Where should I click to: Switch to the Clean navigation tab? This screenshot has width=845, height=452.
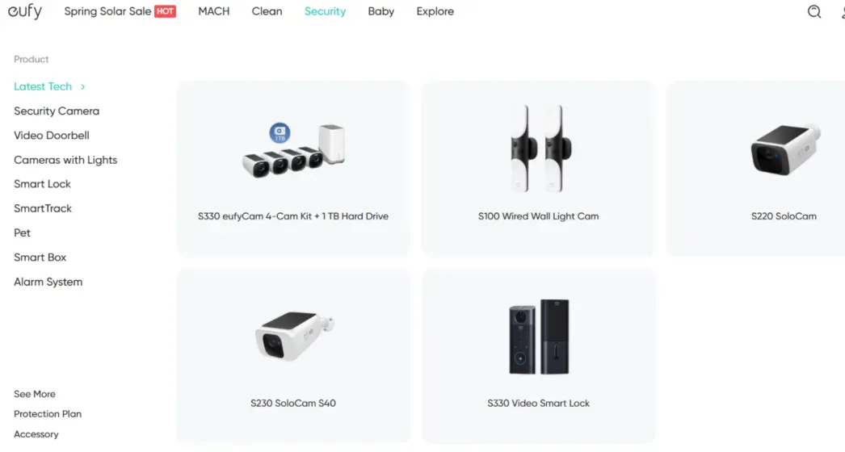(267, 11)
